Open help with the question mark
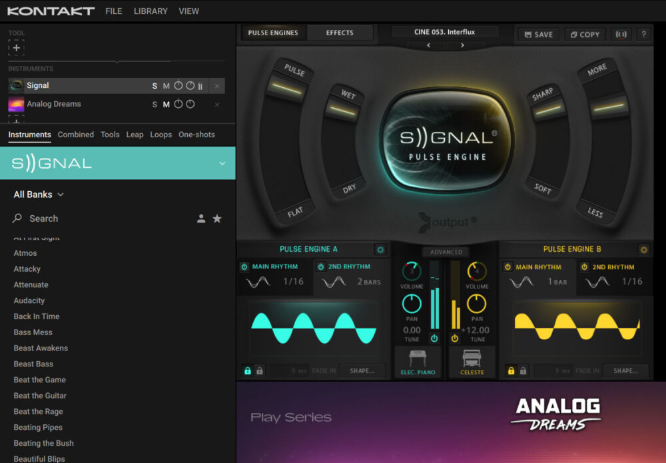The height and width of the screenshot is (463, 666). pyautogui.click(x=643, y=35)
